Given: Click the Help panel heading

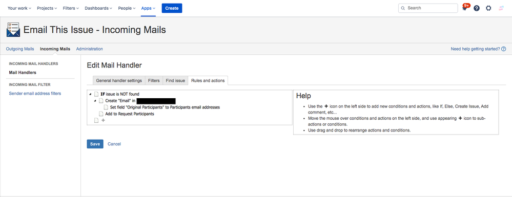Looking at the screenshot, I should pyautogui.click(x=303, y=96).
